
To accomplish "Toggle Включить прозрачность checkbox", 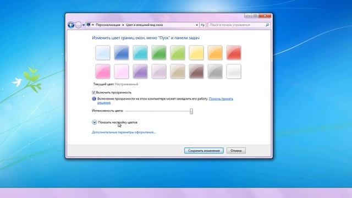I will pyautogui.click(x=94, y=92).
